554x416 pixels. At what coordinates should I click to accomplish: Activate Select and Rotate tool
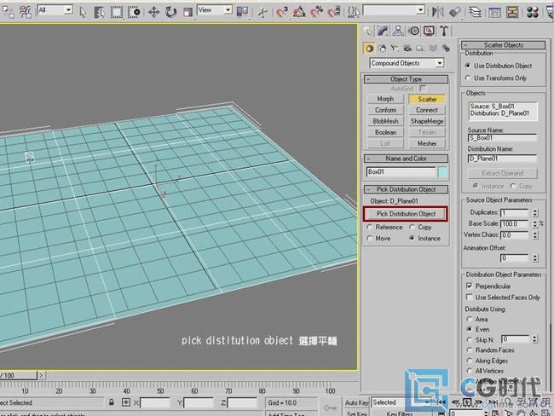[171, 13]
